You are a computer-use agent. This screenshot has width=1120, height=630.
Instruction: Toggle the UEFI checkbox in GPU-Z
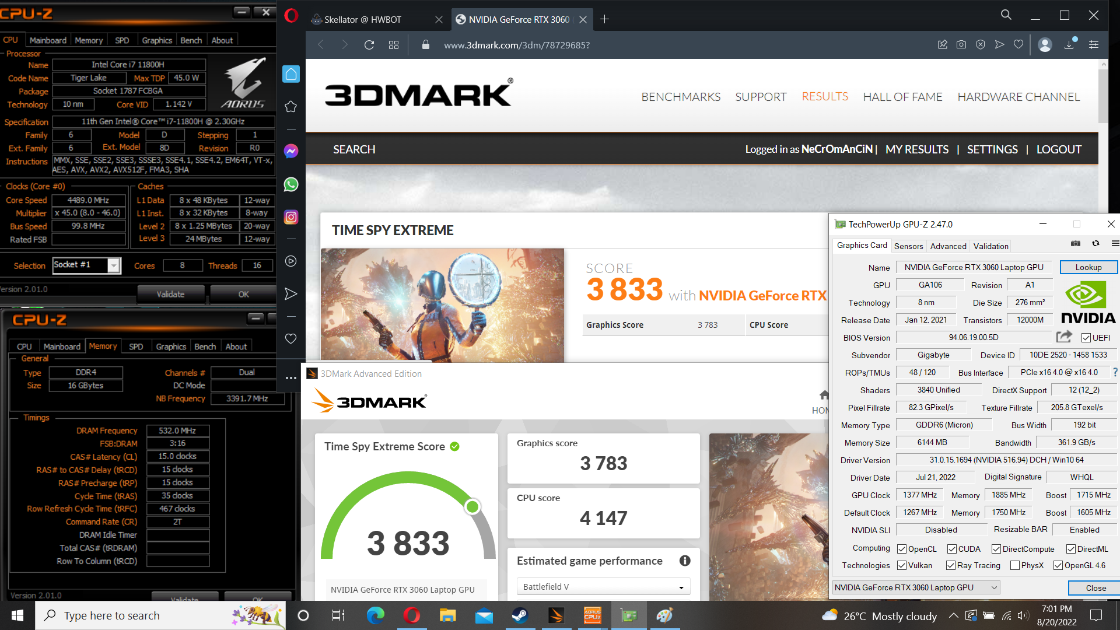pos(1086,338)
